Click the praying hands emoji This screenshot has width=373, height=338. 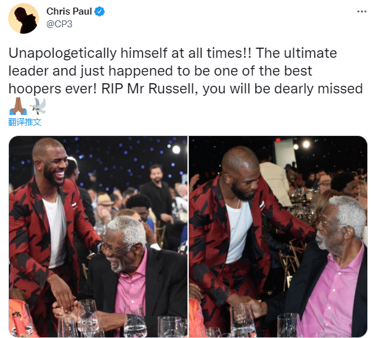18,106
